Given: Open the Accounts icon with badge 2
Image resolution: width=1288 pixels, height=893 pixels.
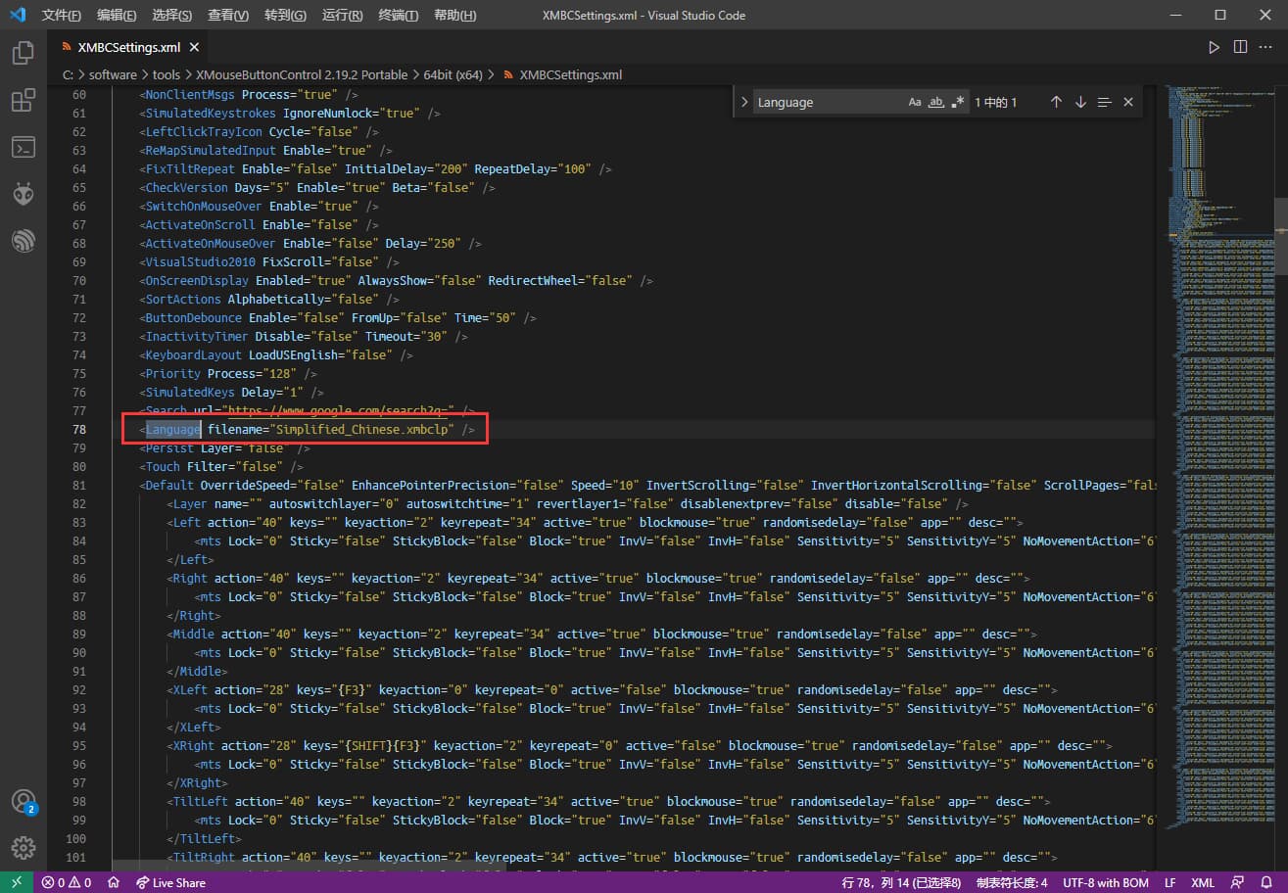Looking at the screenshot, I should coord(24,801).
